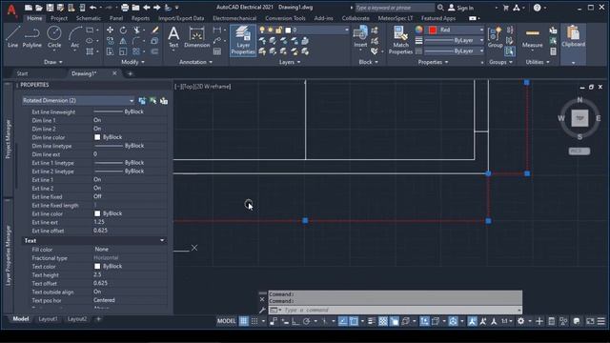Click the Mirror tool icon
Image resolution: width=610 pixels, height=343 pixels.
coord(123,41)
